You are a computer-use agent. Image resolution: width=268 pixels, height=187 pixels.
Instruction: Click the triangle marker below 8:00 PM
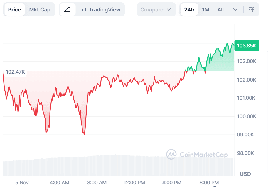215,186
